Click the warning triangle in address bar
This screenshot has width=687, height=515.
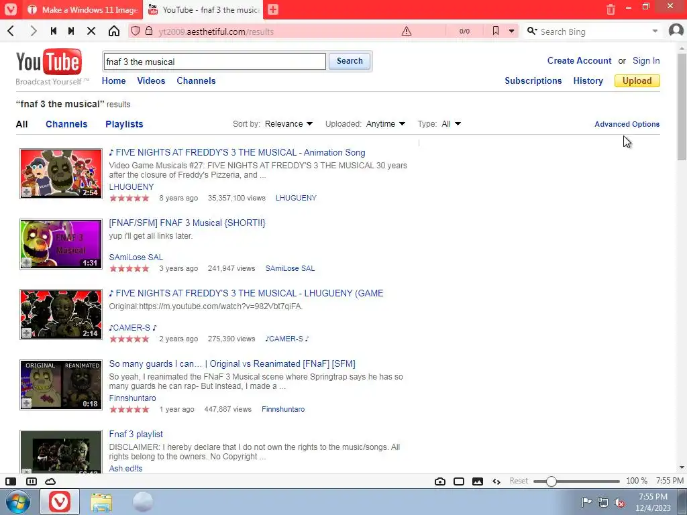point(407,31)
